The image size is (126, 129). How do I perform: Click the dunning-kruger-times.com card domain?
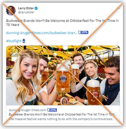point(27,110)
